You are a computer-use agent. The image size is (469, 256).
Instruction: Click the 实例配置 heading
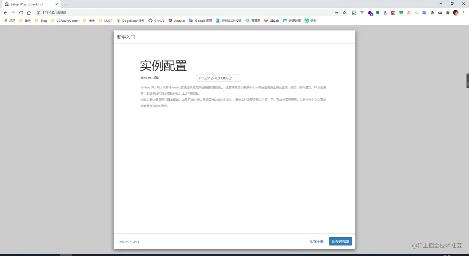[x=163, y=65]
